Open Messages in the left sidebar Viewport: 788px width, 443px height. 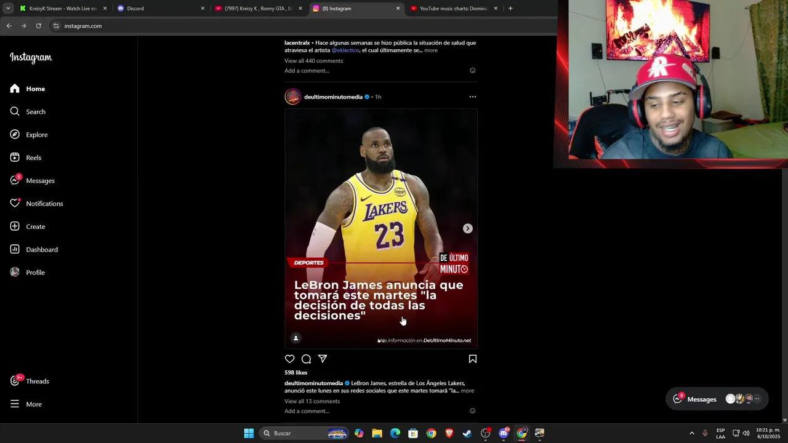point(33,180)
